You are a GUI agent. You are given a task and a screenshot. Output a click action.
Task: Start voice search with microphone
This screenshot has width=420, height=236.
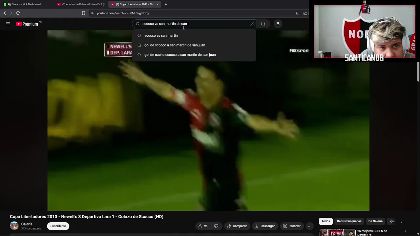pos(278,24)
